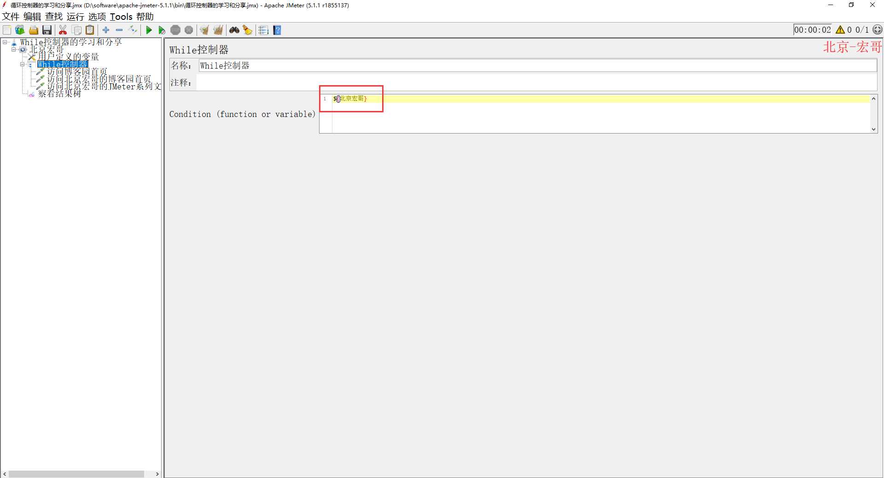Screen dimensions: 884x478
Task: Clear all results with double broom
Action: (x=218, y=30)
